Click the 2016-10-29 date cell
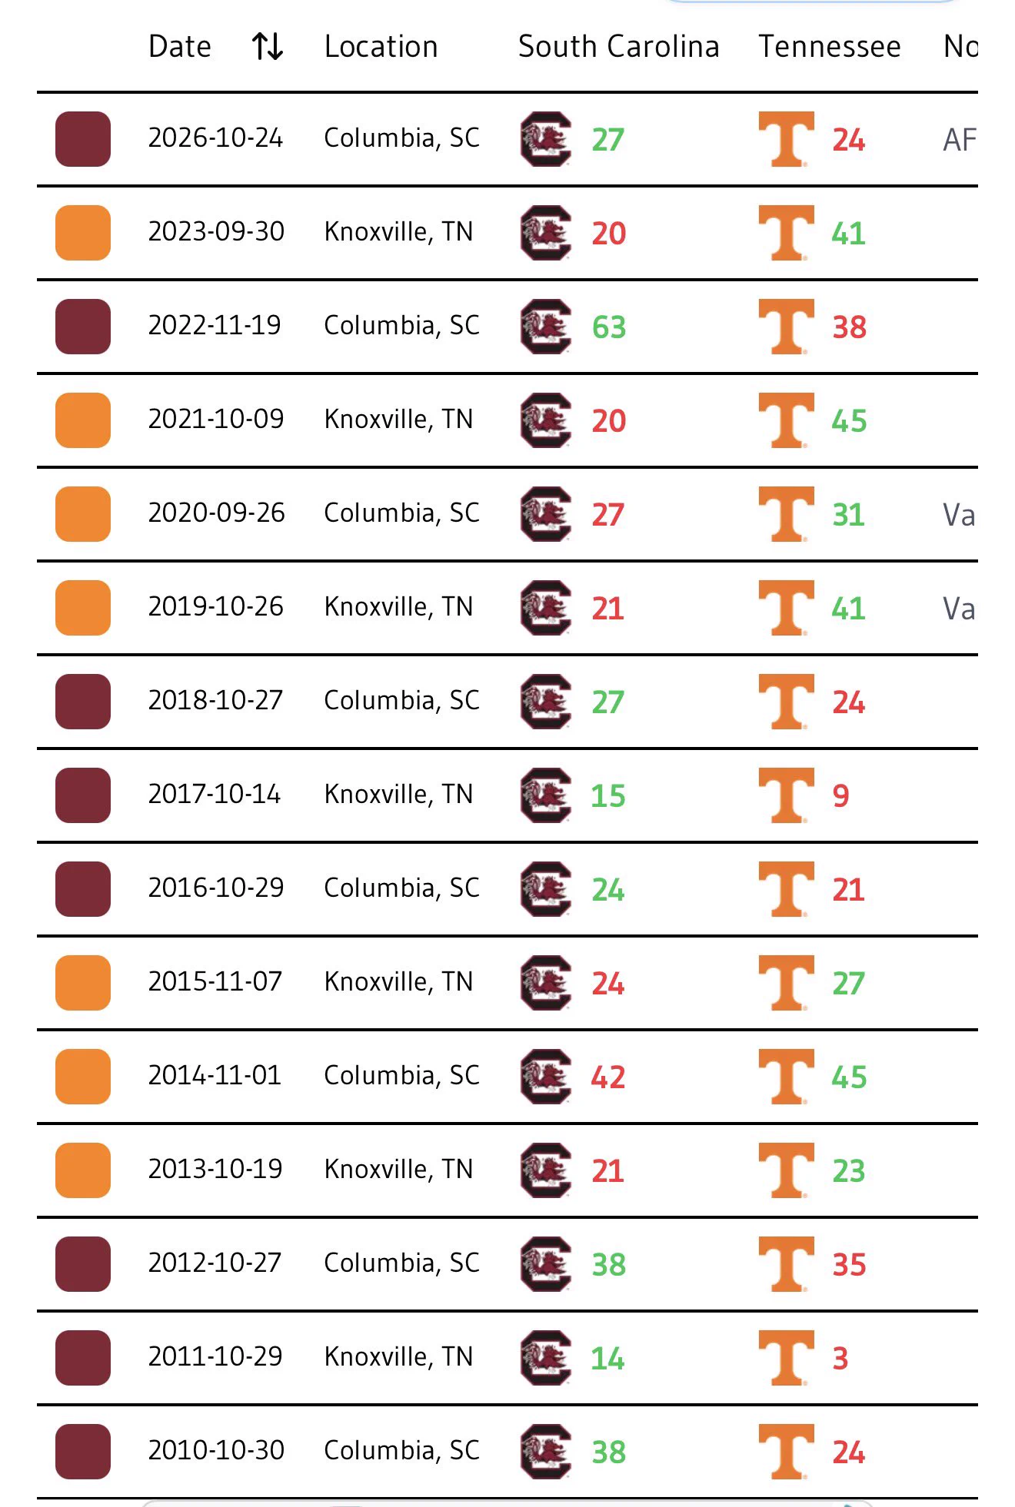Viewport: 1015px width, 1507px height. coord(216,888)
